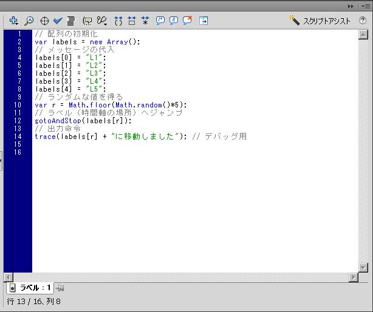Viewport: 373px width, 312px height.
Task: Click vertical scrollbar down arrow
Action: tap(363, 268)
